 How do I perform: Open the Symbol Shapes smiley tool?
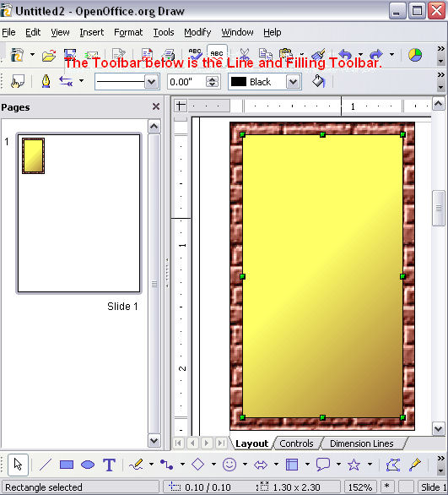[x=229, y=465]
